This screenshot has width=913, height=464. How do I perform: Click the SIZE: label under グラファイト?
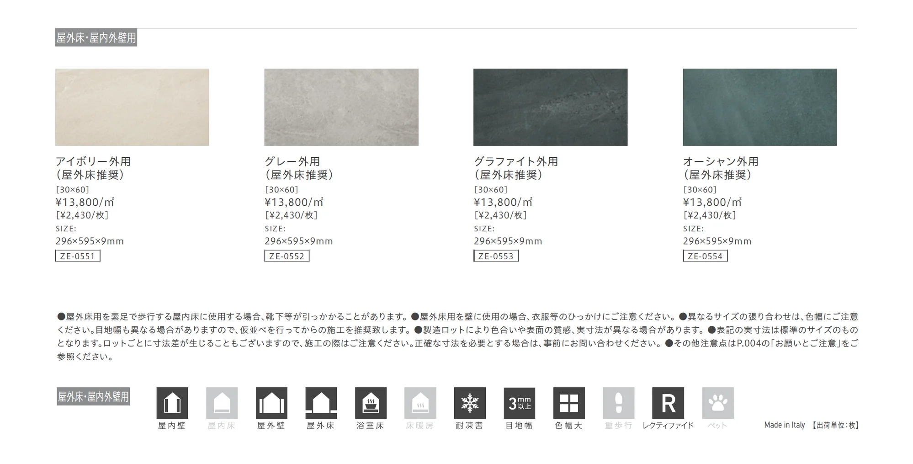[x=484, y=229]
